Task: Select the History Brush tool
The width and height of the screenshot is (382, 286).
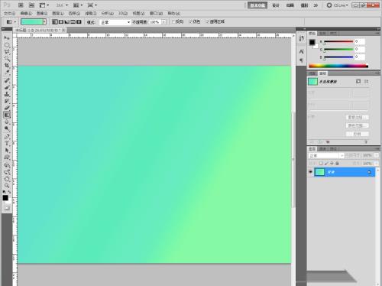Action: point(7,101)
